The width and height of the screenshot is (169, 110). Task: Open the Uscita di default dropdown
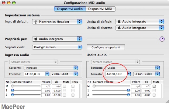tap(140, 22)
